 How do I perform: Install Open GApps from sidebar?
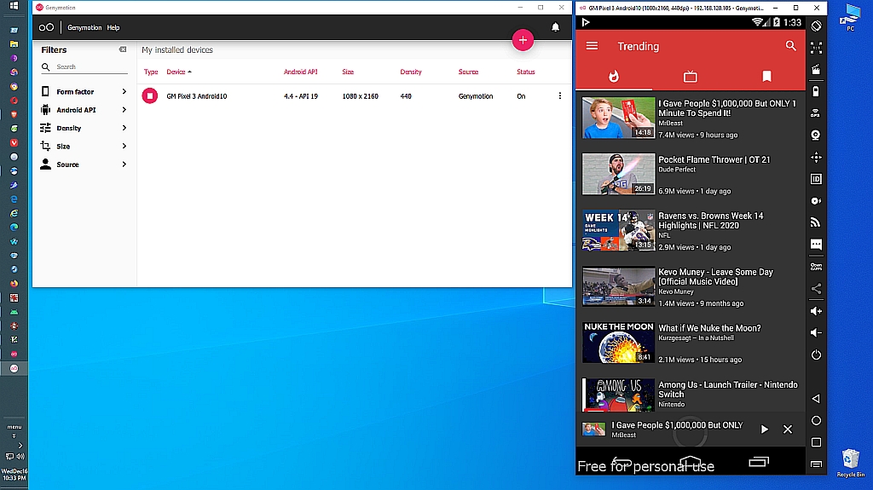point(816,267)
